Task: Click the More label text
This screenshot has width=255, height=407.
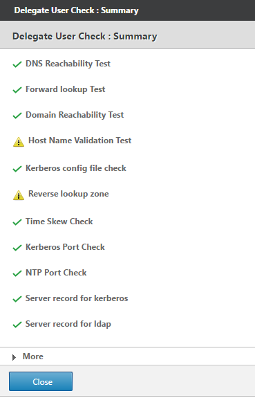Action: tap(33, 356)
